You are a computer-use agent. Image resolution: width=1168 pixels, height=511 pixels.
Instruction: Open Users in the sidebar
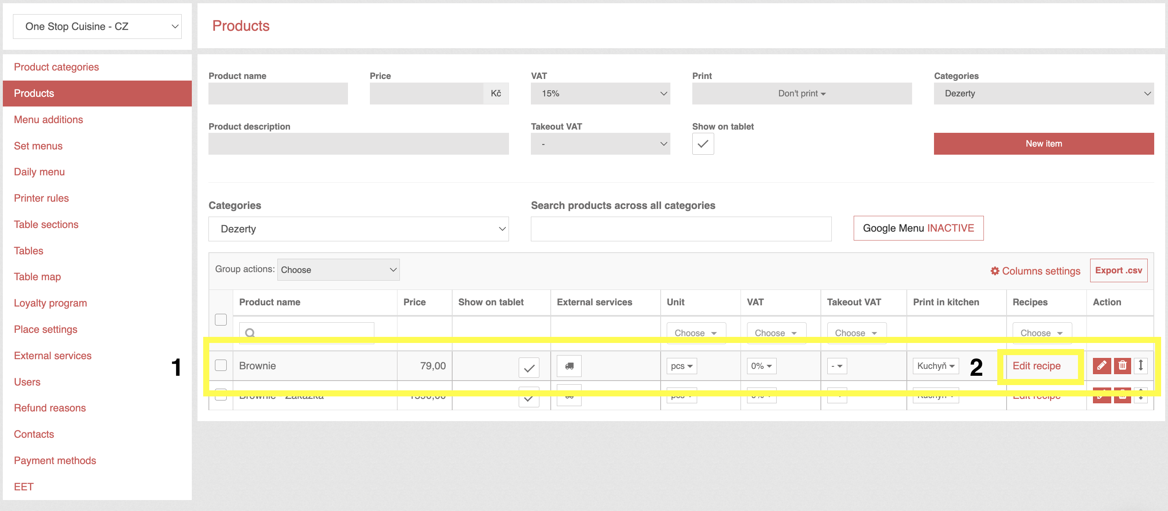click(x=27, y=381)
